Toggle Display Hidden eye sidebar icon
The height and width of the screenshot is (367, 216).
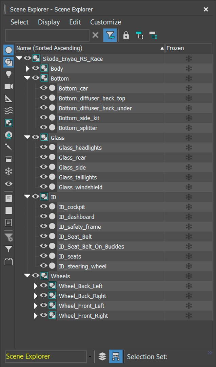[8, 184]
